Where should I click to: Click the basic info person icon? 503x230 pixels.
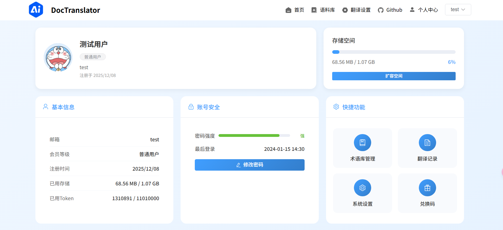click(x=46, y=107)
